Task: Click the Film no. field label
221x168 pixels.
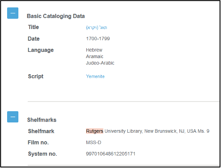Action: tap(38, 143)
